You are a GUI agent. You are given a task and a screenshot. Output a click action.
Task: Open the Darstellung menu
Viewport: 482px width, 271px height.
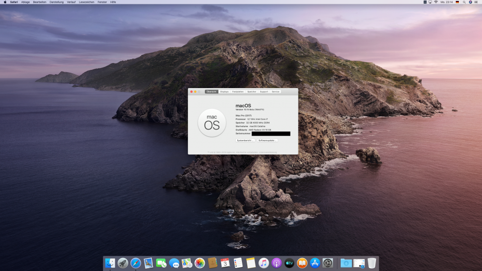[x=56, y=2]
